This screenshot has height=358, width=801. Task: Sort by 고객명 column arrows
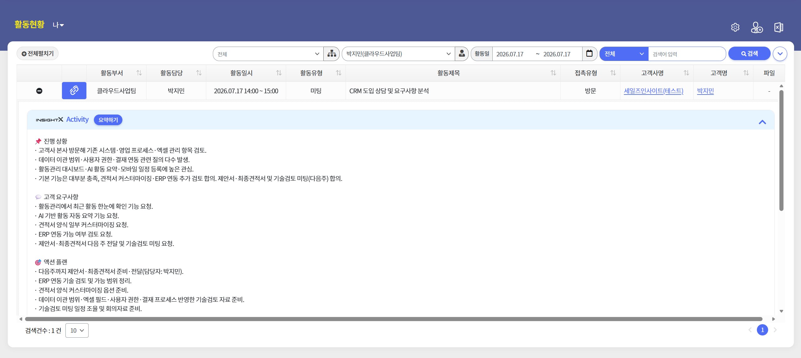(746, 73)
